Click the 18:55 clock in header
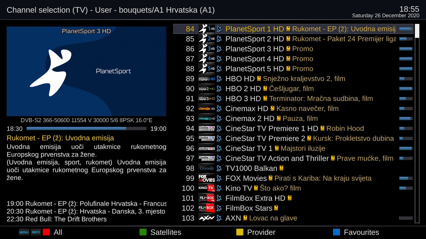Screen dimensions: 426x239 [409, 9]
